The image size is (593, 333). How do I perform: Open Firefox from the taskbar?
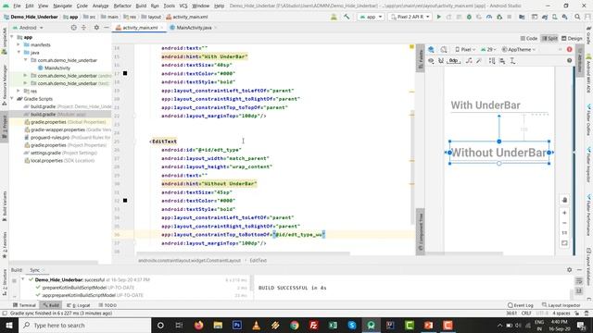[198, 325]
